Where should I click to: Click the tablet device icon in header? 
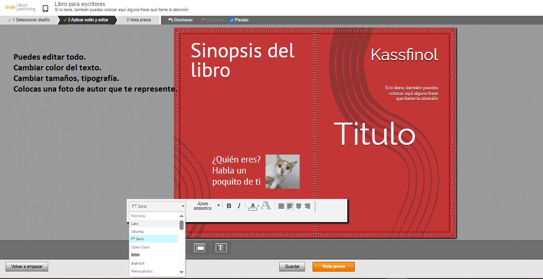(x=45, y=9)
